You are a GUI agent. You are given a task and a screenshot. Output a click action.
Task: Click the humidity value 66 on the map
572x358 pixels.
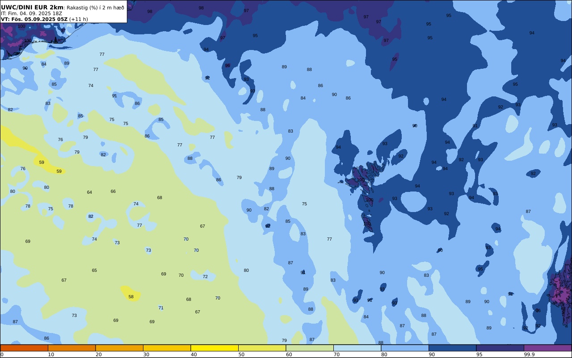pyautogui.click(x=113, y=191)
